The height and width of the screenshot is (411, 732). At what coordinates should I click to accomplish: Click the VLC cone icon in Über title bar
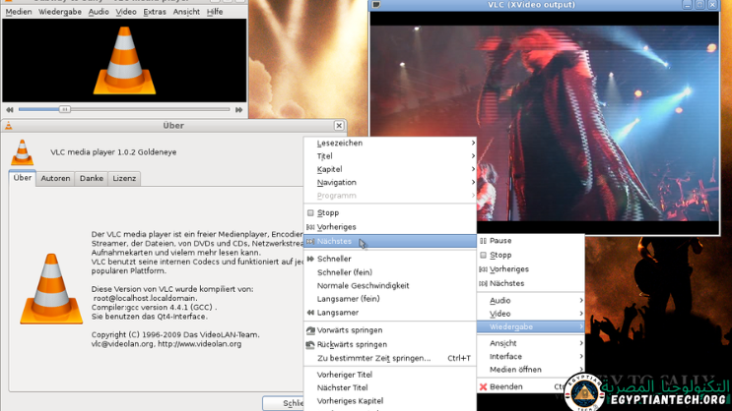(x=9, y=125)
